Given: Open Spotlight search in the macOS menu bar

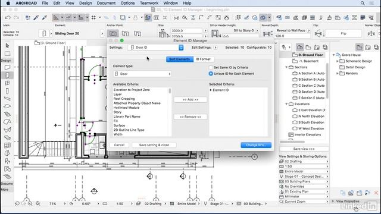Looking at the screenshot, I should tap(363, 3).
